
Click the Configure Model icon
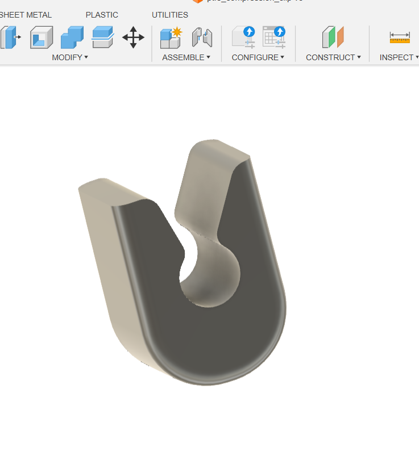pyautogui.click(x=243, y=37)
